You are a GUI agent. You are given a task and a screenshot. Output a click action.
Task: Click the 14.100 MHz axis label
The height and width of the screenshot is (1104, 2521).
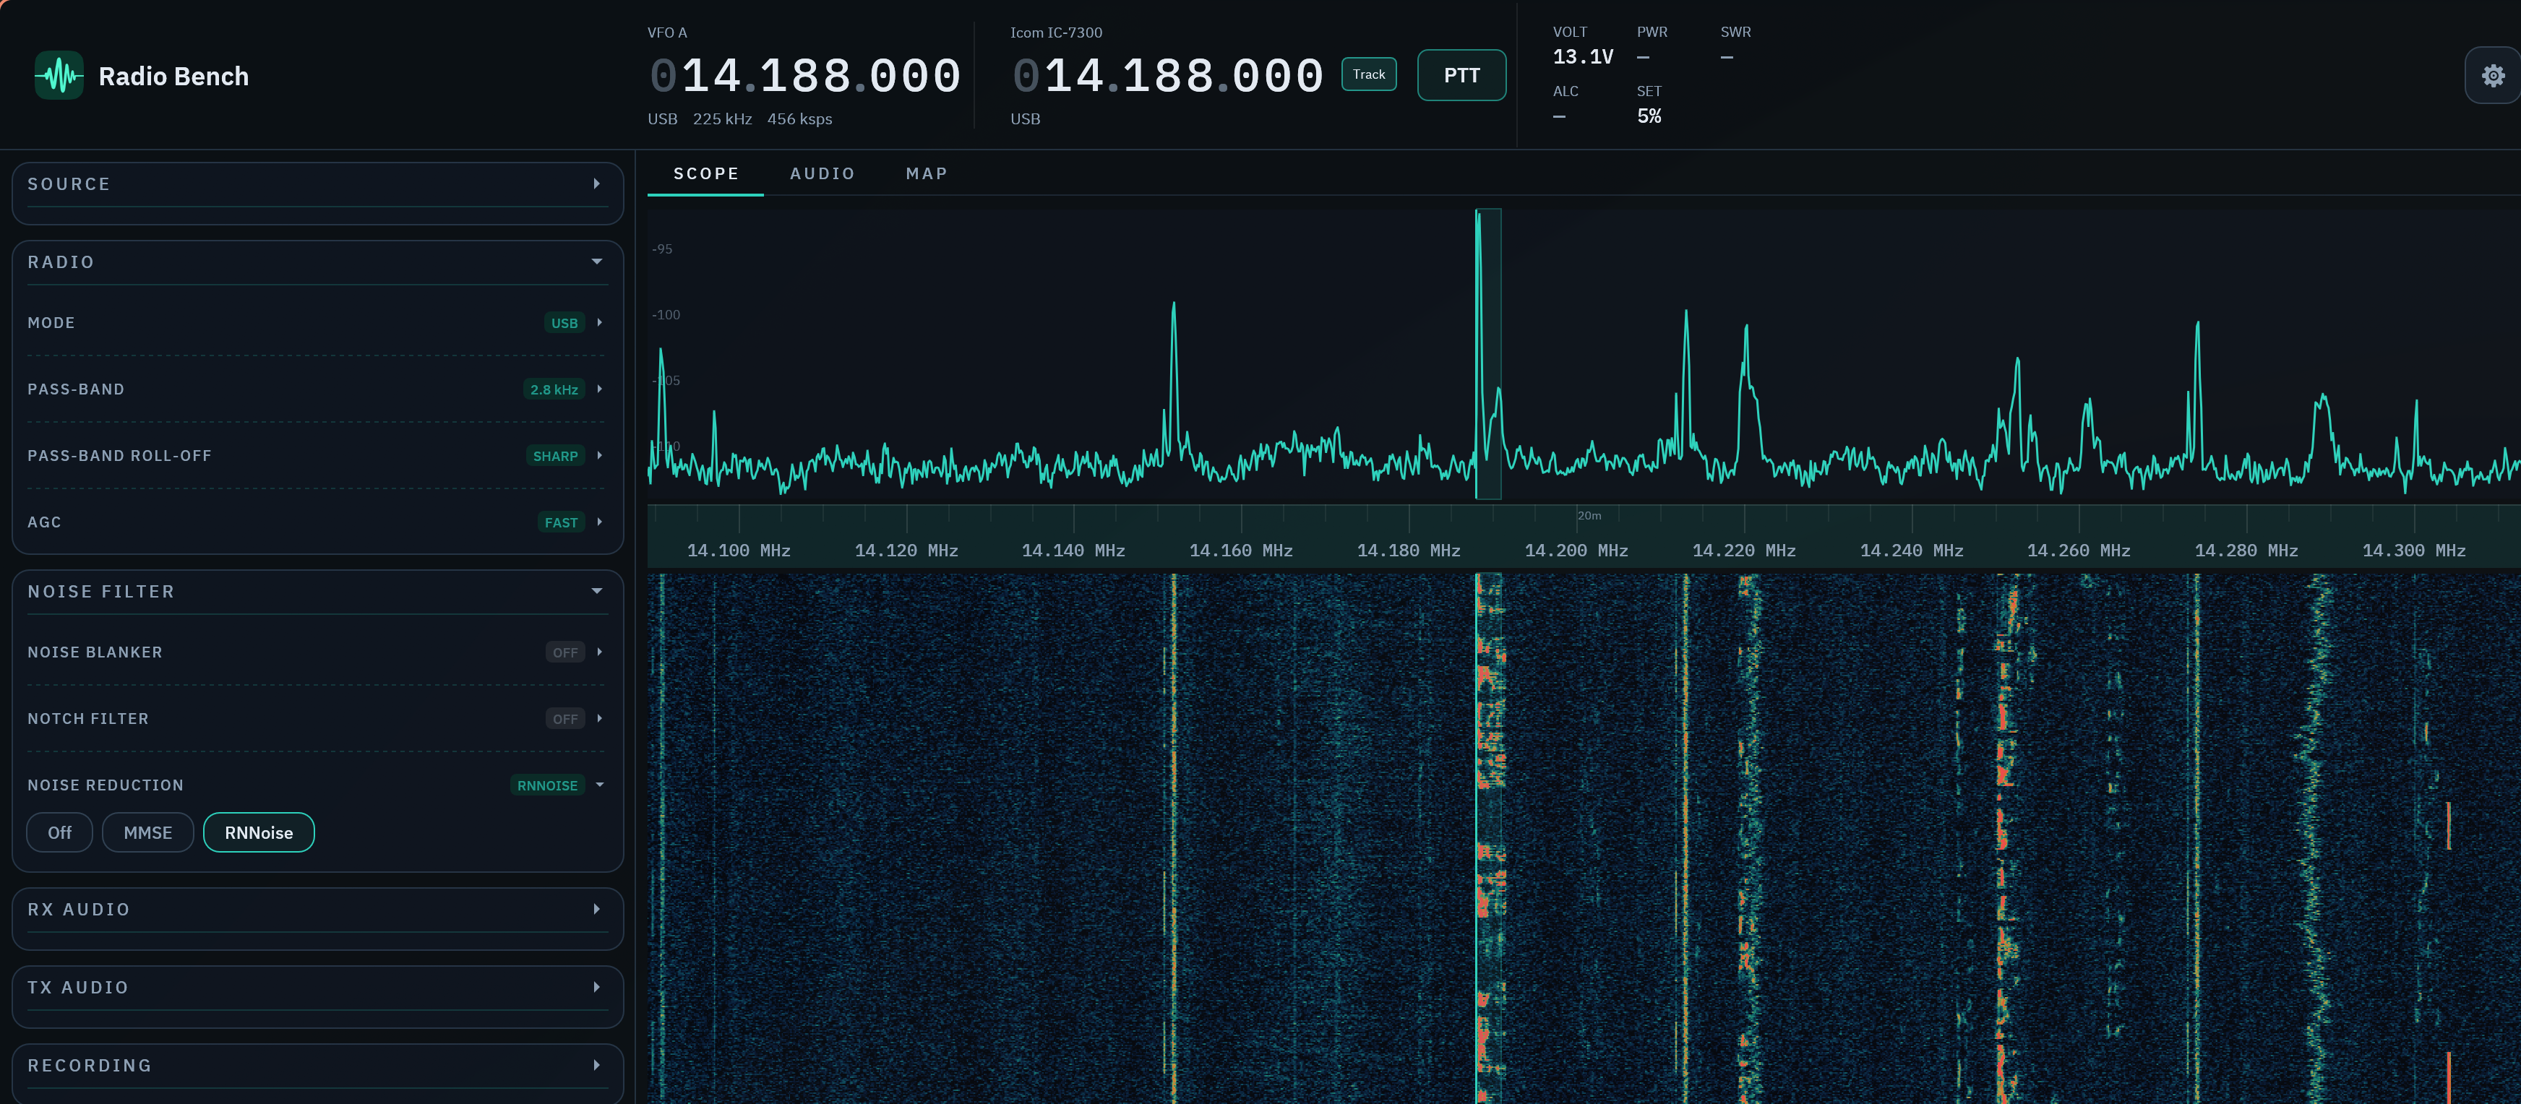click(x=739, y=551)
